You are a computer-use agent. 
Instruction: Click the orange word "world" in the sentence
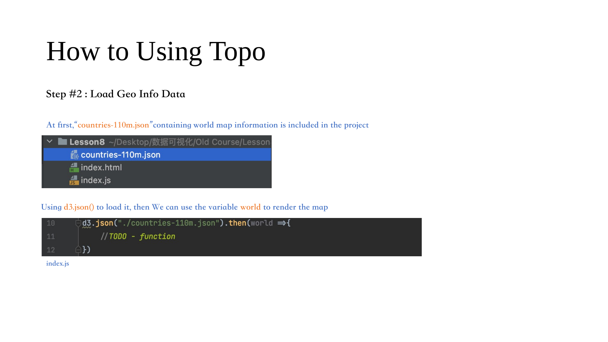[x=250, y=207]
